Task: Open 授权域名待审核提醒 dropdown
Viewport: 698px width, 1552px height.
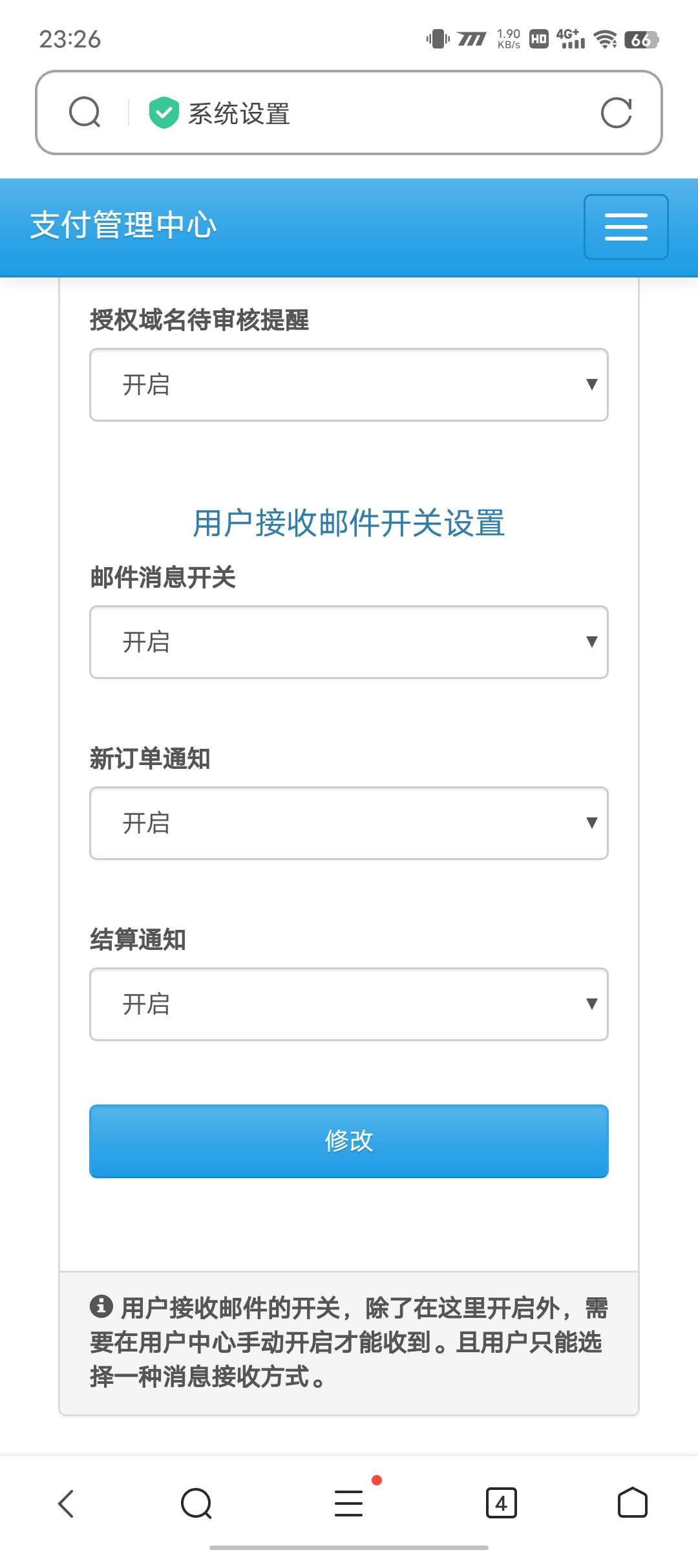Action: 349,385
